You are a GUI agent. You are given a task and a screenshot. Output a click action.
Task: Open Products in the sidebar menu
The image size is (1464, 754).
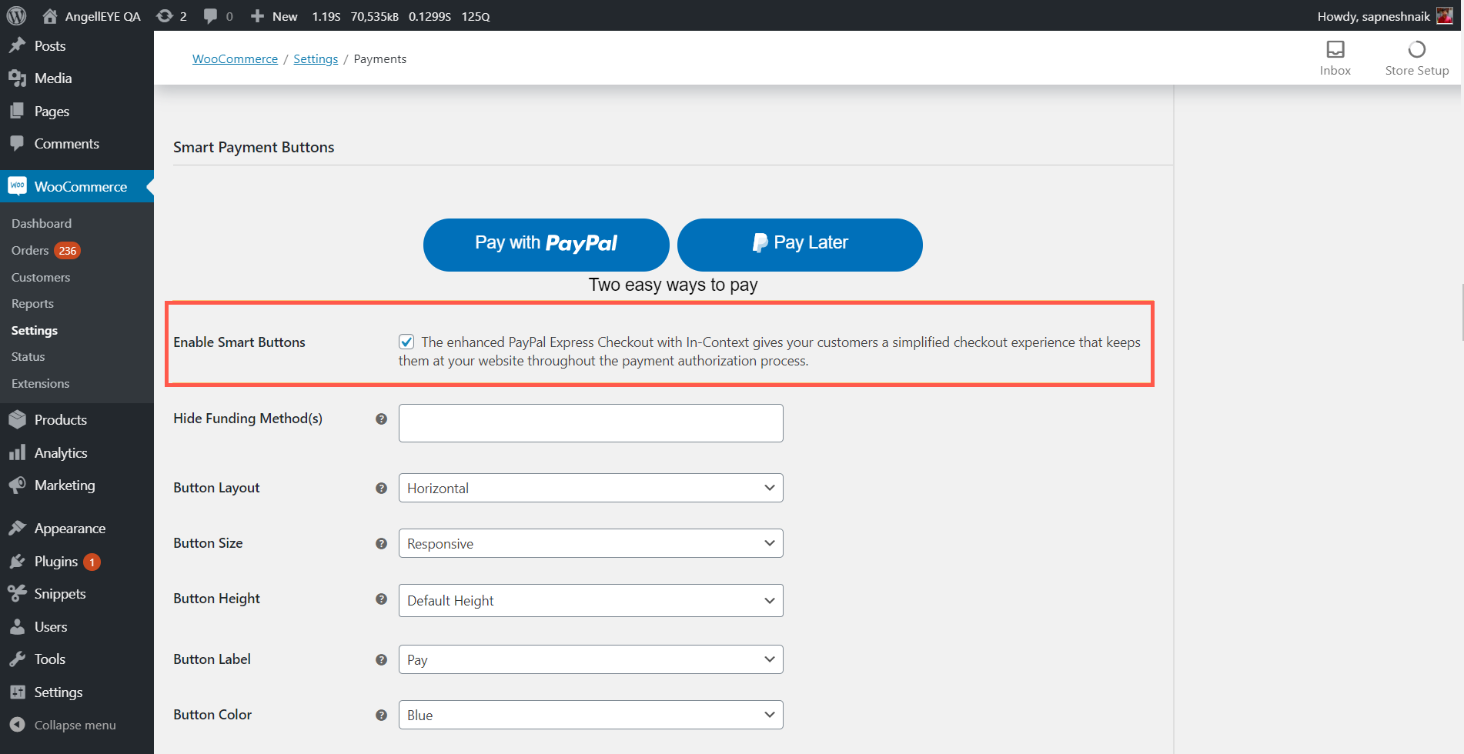(60, 420)
